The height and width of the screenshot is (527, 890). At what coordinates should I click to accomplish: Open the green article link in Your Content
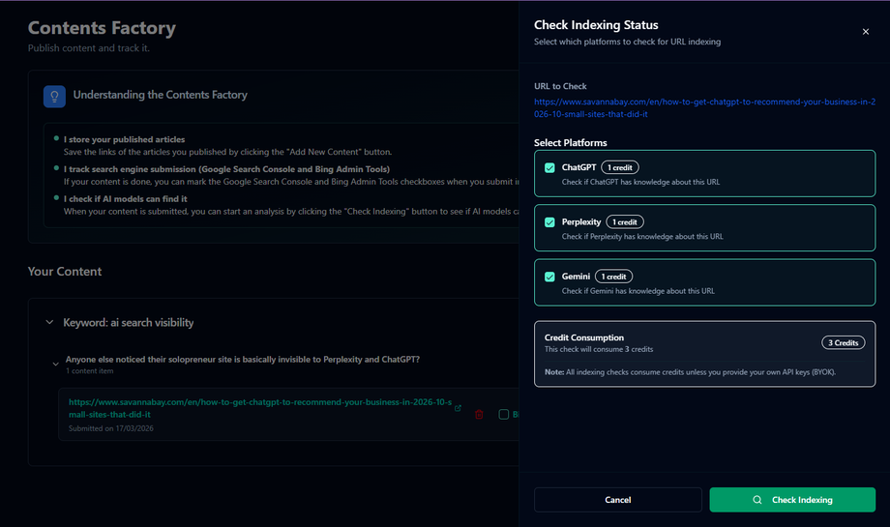(261, 408)
